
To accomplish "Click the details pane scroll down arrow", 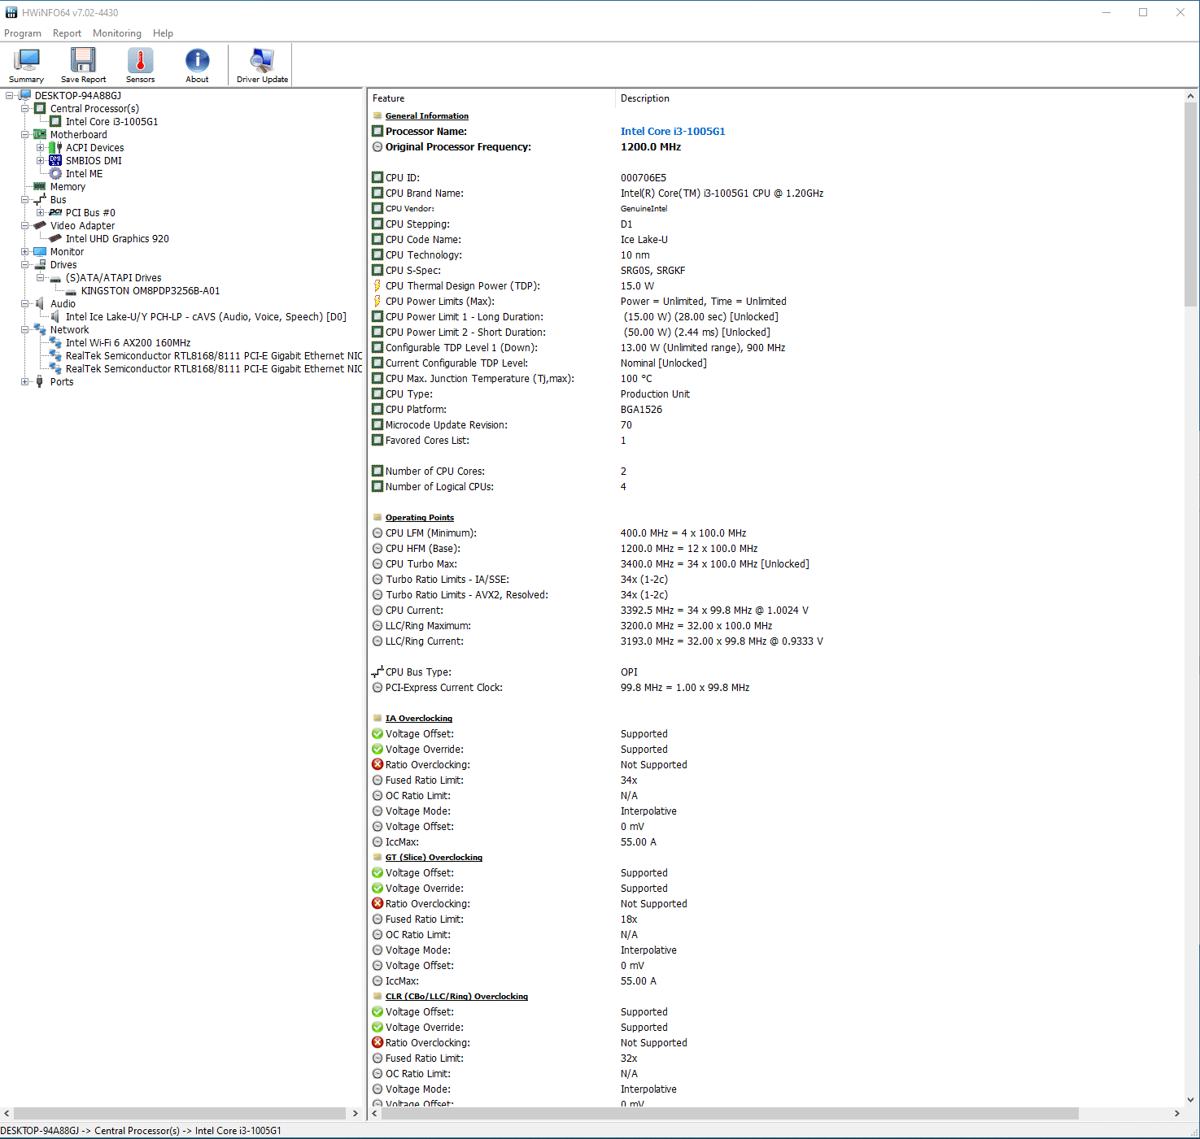I will point(1191,1099).
